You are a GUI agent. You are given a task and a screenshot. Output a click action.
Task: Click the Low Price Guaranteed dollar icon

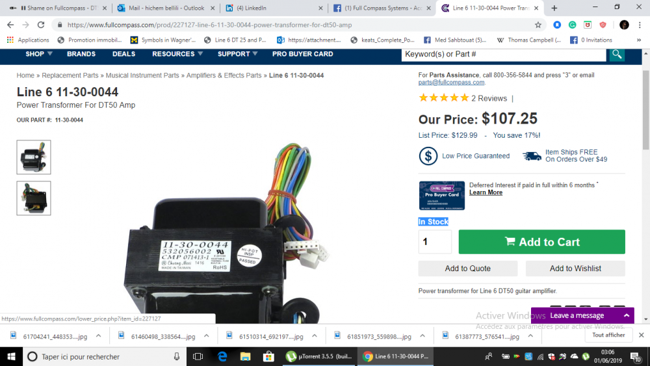point(428,156)
